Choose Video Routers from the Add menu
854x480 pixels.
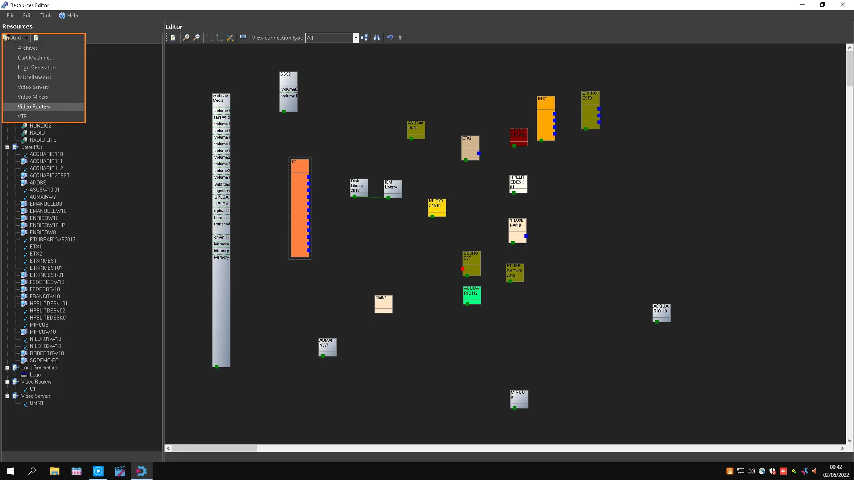[34, 107]
